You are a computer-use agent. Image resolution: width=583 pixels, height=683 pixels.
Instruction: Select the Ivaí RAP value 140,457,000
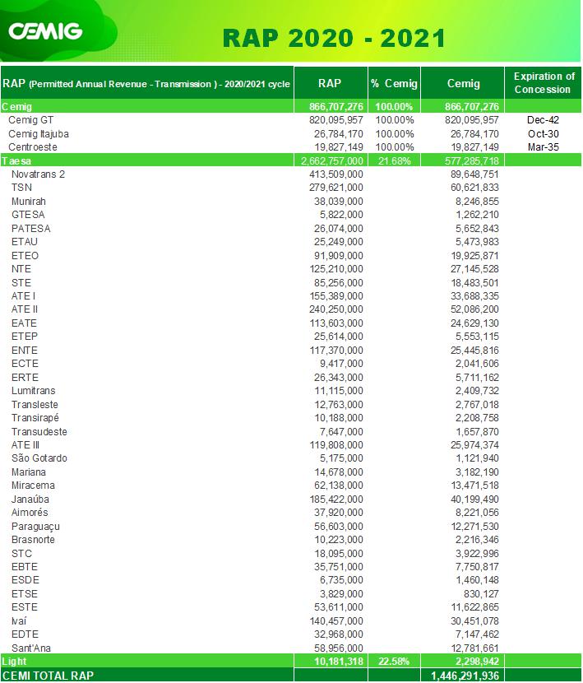(x=336, y=620)
